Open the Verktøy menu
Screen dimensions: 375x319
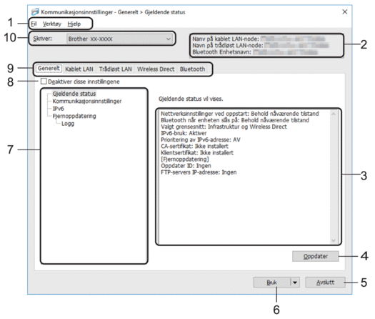tap(52, 24)
